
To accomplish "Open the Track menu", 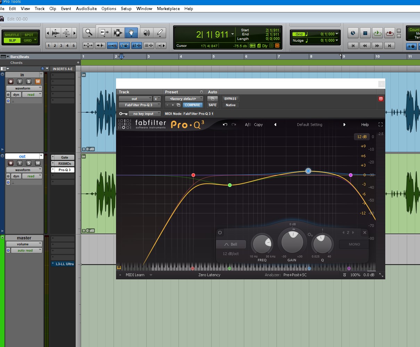I will pyautogui.click(x=40, y=9).
